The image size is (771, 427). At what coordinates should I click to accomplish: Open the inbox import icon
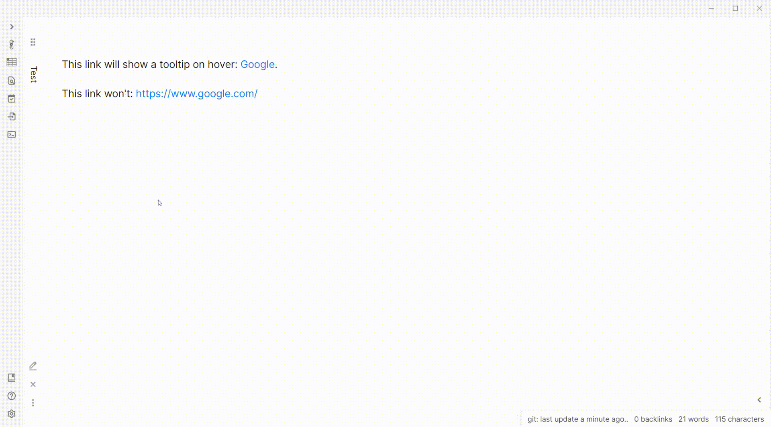(12, 116)
